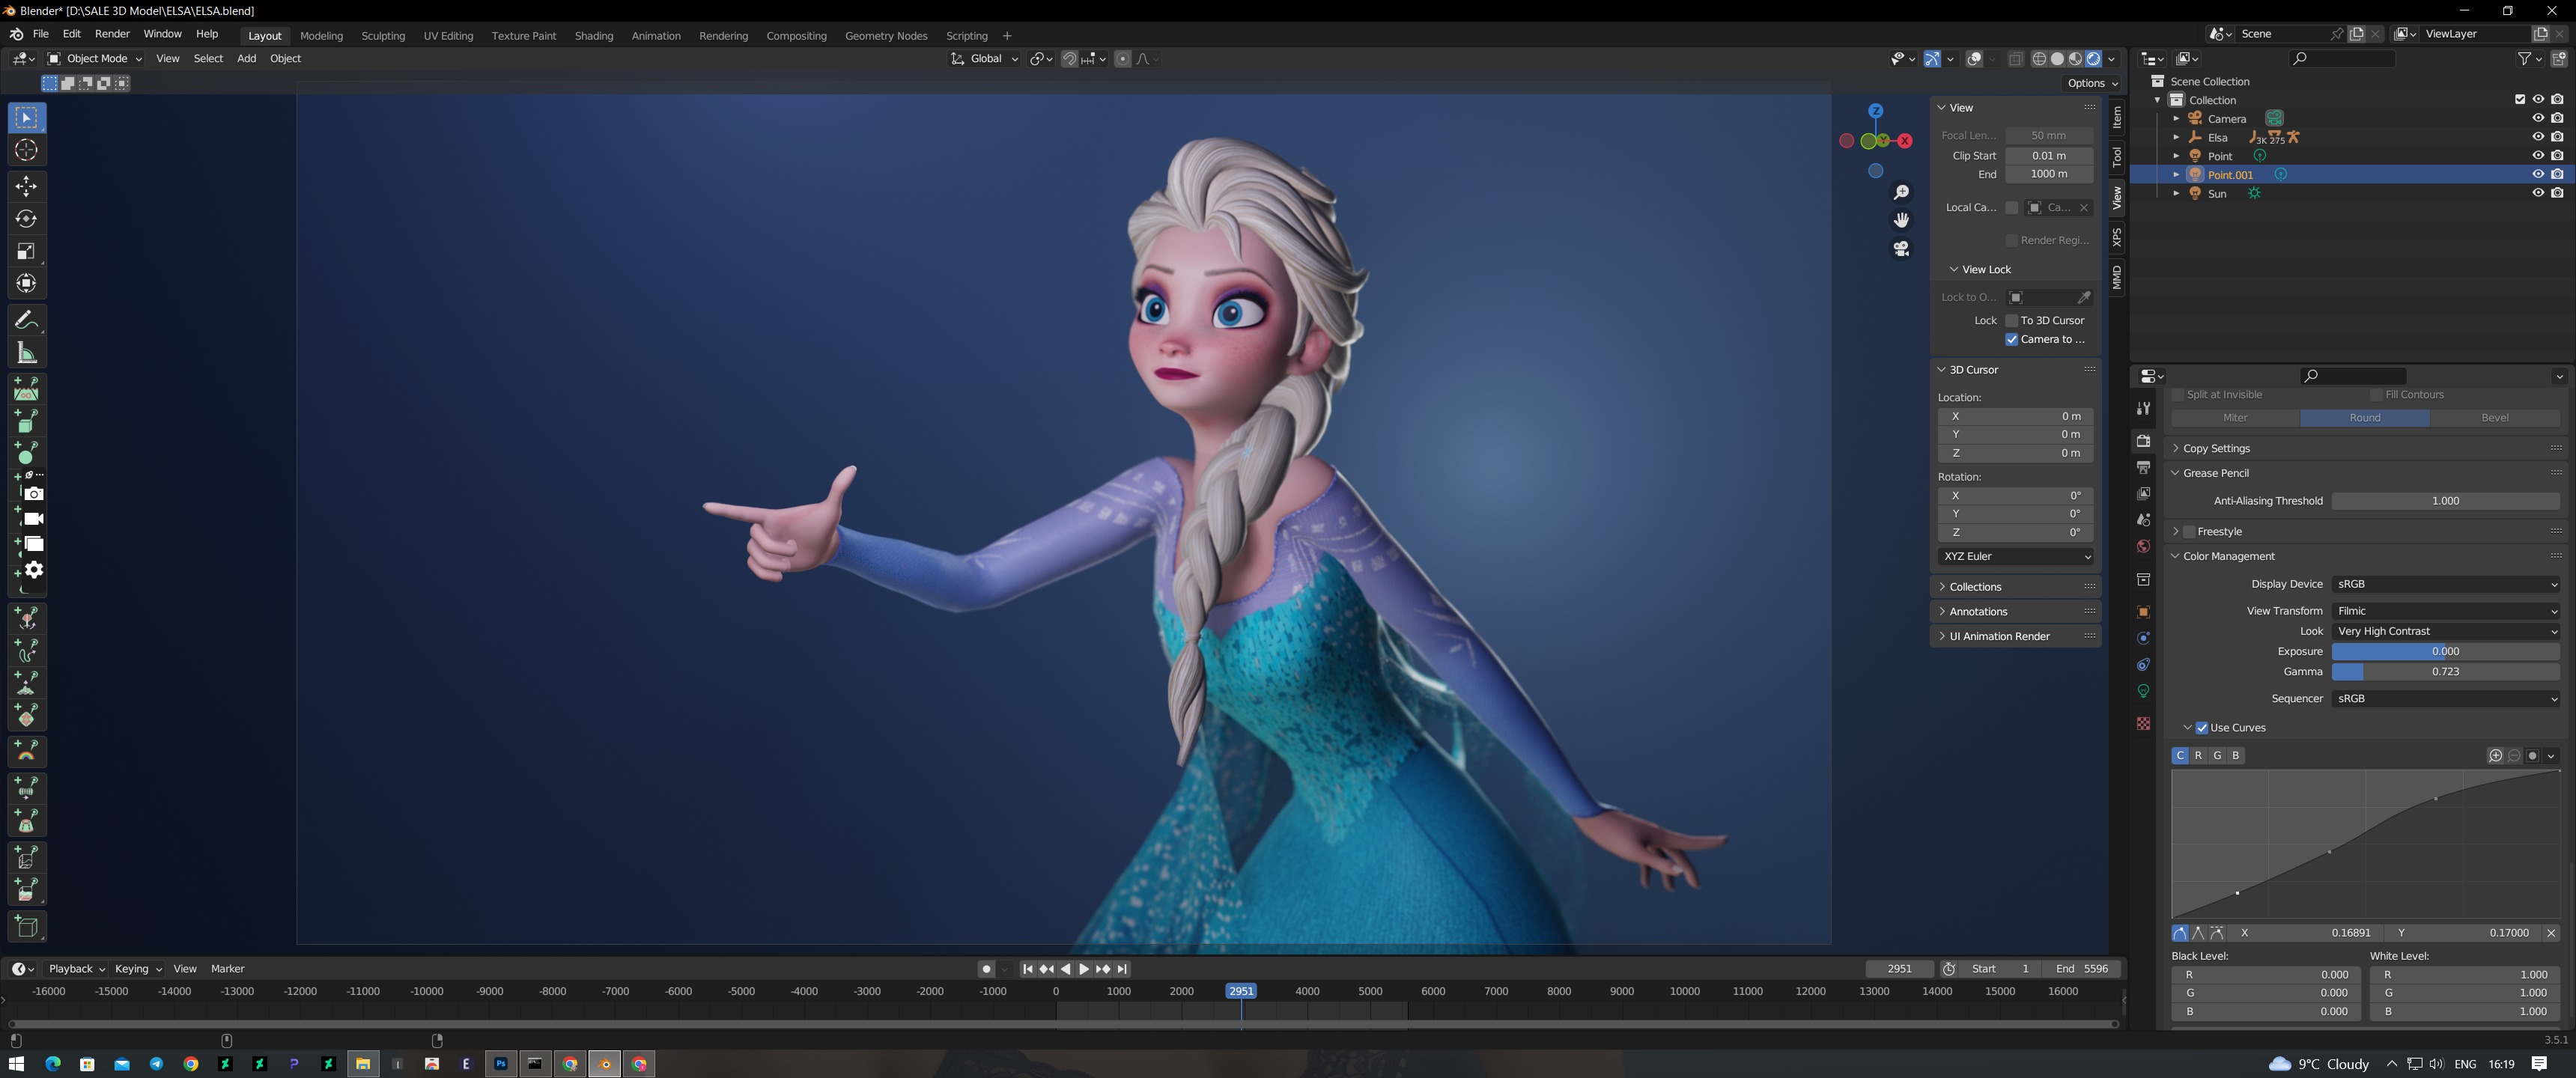Select the R curve channel button
The width and height of the screenshot is (2576, 1078).
(x=2198, y=756)
